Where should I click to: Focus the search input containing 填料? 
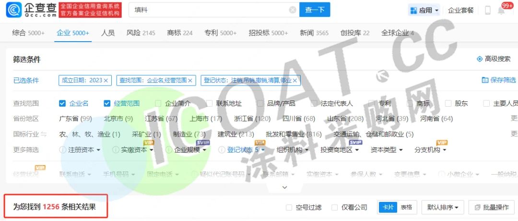tap(209, 10)
